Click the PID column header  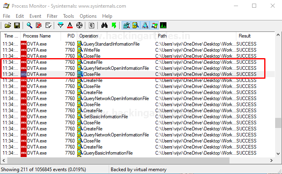point(69,36)
